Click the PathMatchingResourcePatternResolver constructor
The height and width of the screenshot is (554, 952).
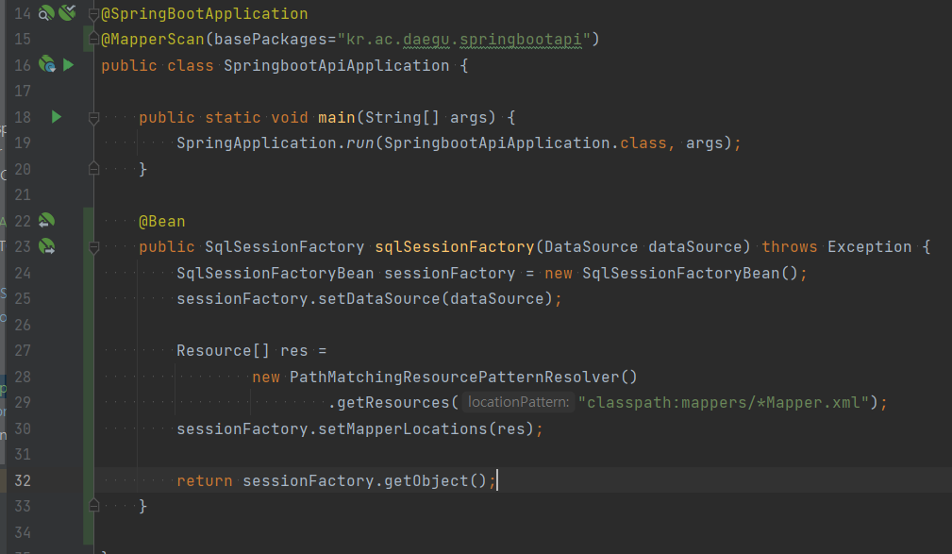click(454, 378)
